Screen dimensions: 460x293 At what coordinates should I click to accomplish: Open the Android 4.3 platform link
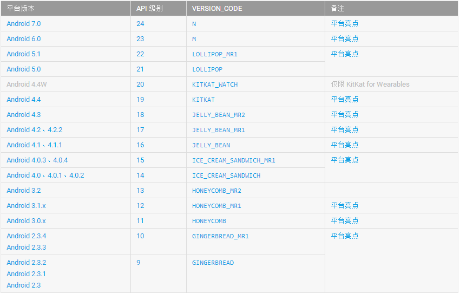(x=23, y=115)
